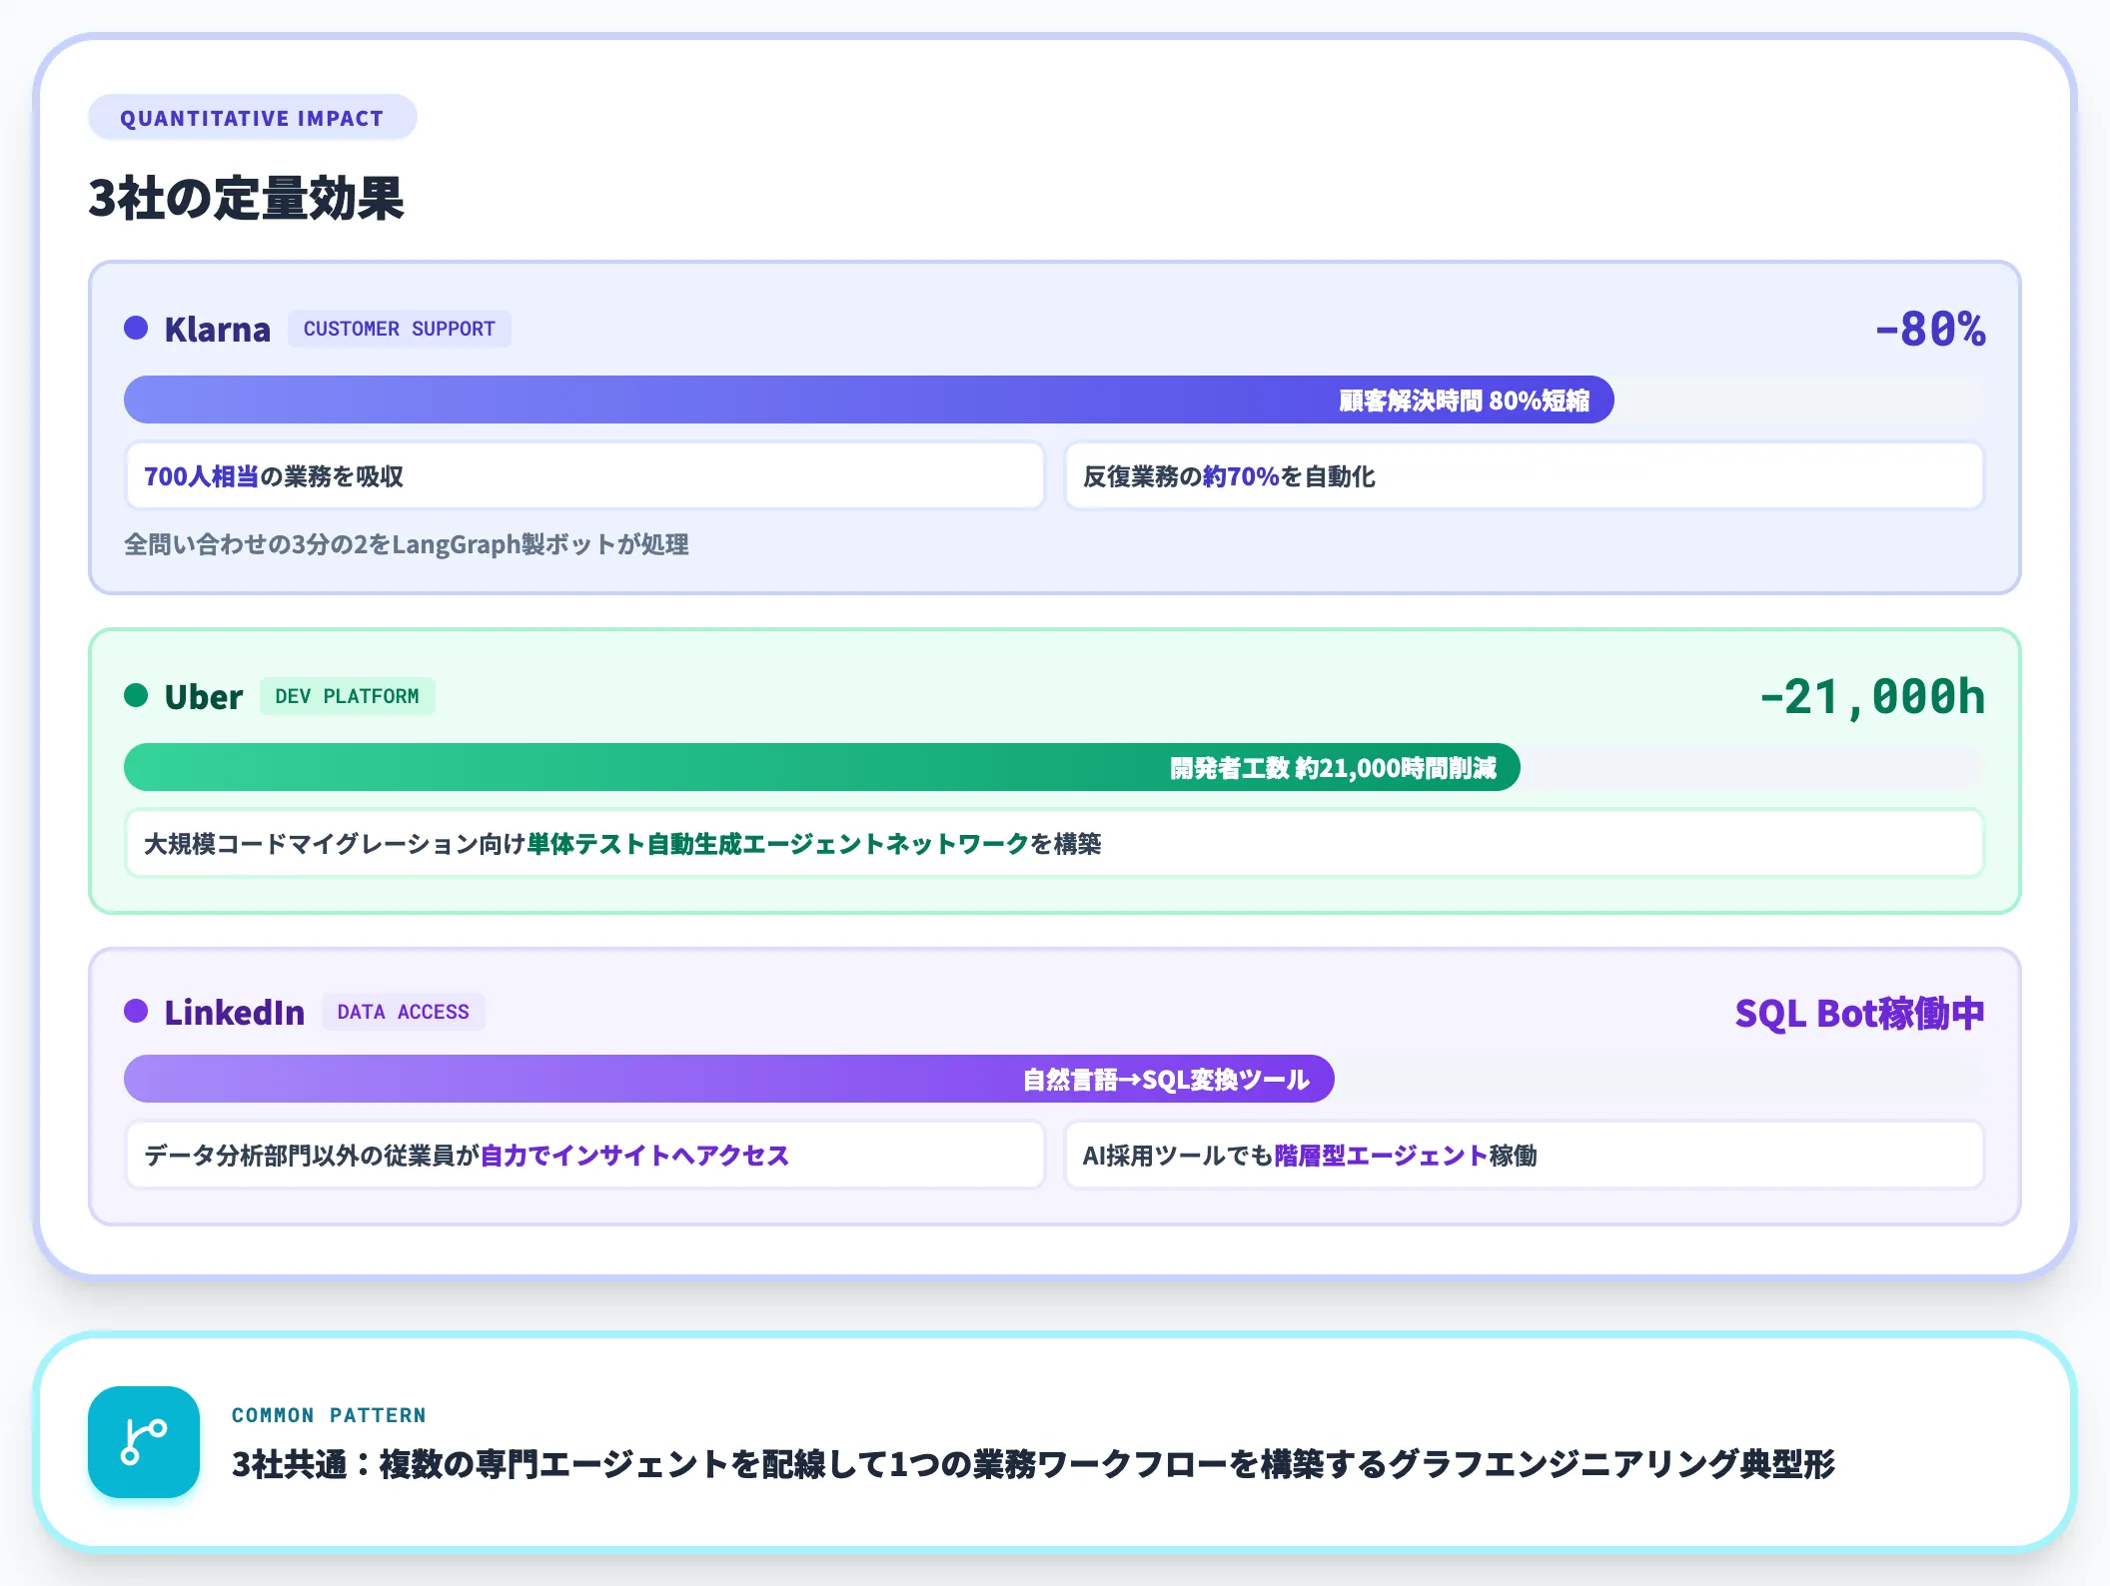Click the git-branch icon in Common Pattern card
The width and height of the screenshot is (2110, 1586).
coord(144,1441)
